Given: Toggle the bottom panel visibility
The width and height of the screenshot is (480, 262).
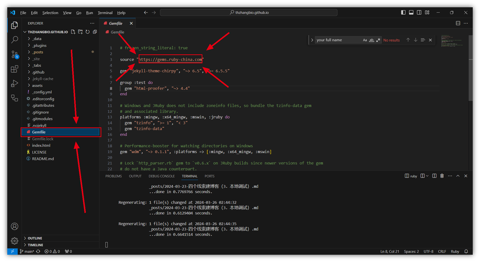Looking at the screenshot, I should click(x=411, y=12).
